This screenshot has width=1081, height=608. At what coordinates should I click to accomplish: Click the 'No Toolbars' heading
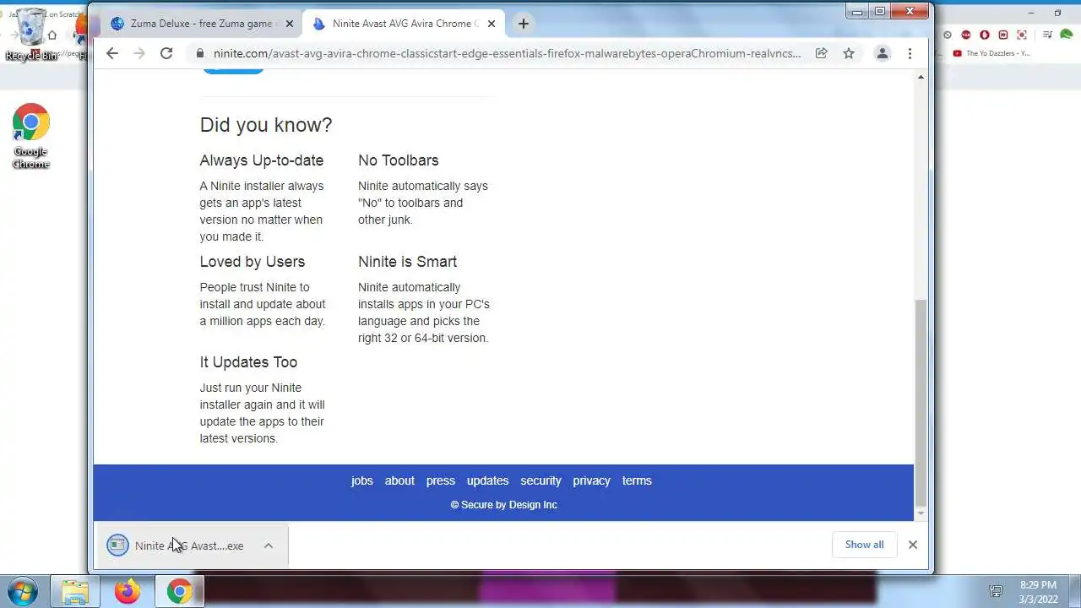point(399,160)
